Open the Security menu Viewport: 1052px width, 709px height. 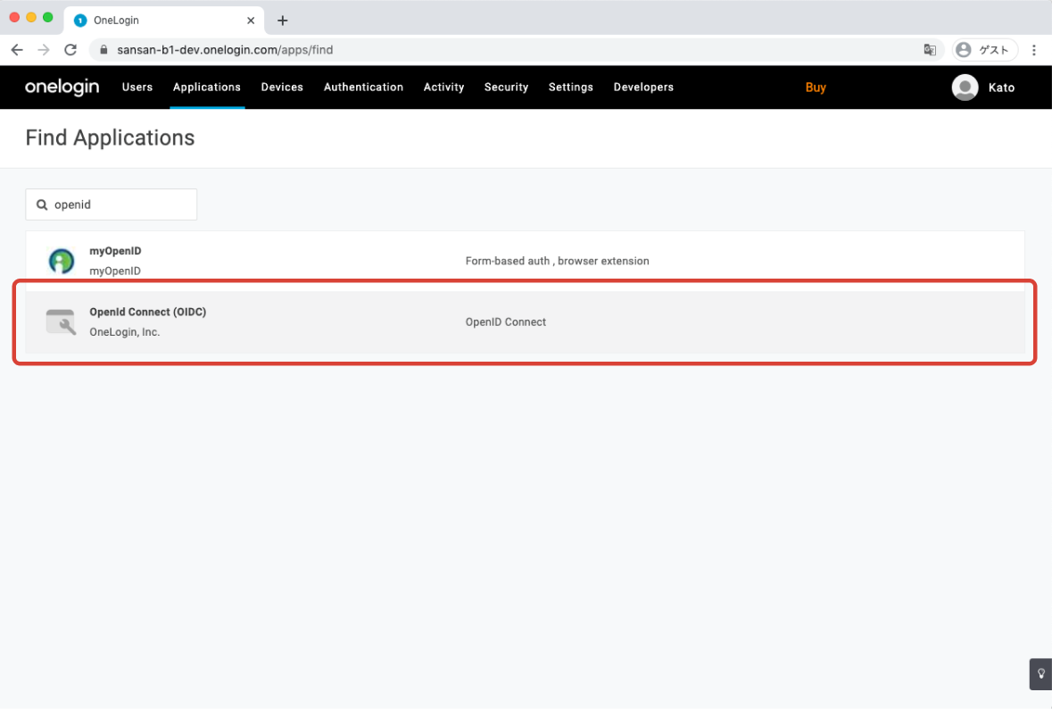point(507,88)
